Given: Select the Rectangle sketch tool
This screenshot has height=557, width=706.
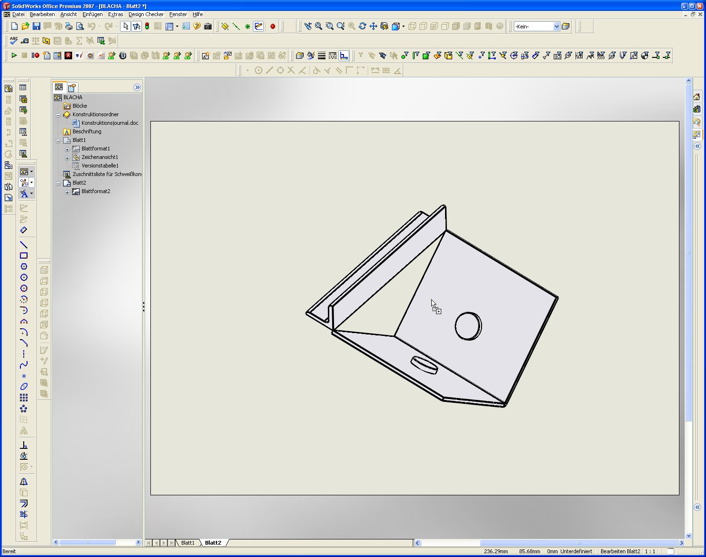Looking at the screenshot, I should pyautogui.click(x=24, y=256).
